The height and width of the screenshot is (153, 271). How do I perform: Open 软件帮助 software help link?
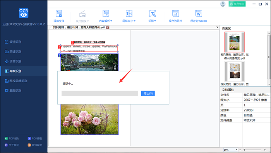point(35,145)
